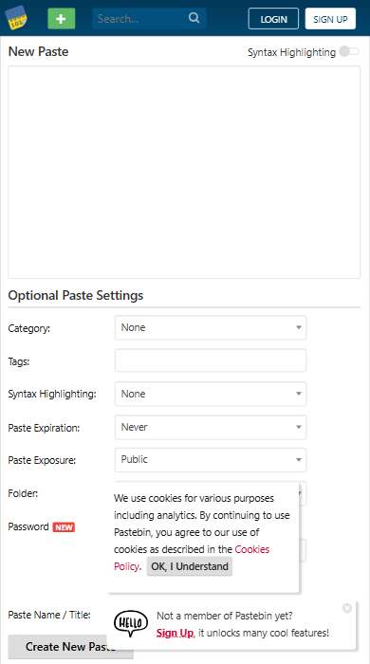Screen dimensions: 370x664
Task: Click the Create New Paste button
Action: pyautogui.click(x=71, y=647)
